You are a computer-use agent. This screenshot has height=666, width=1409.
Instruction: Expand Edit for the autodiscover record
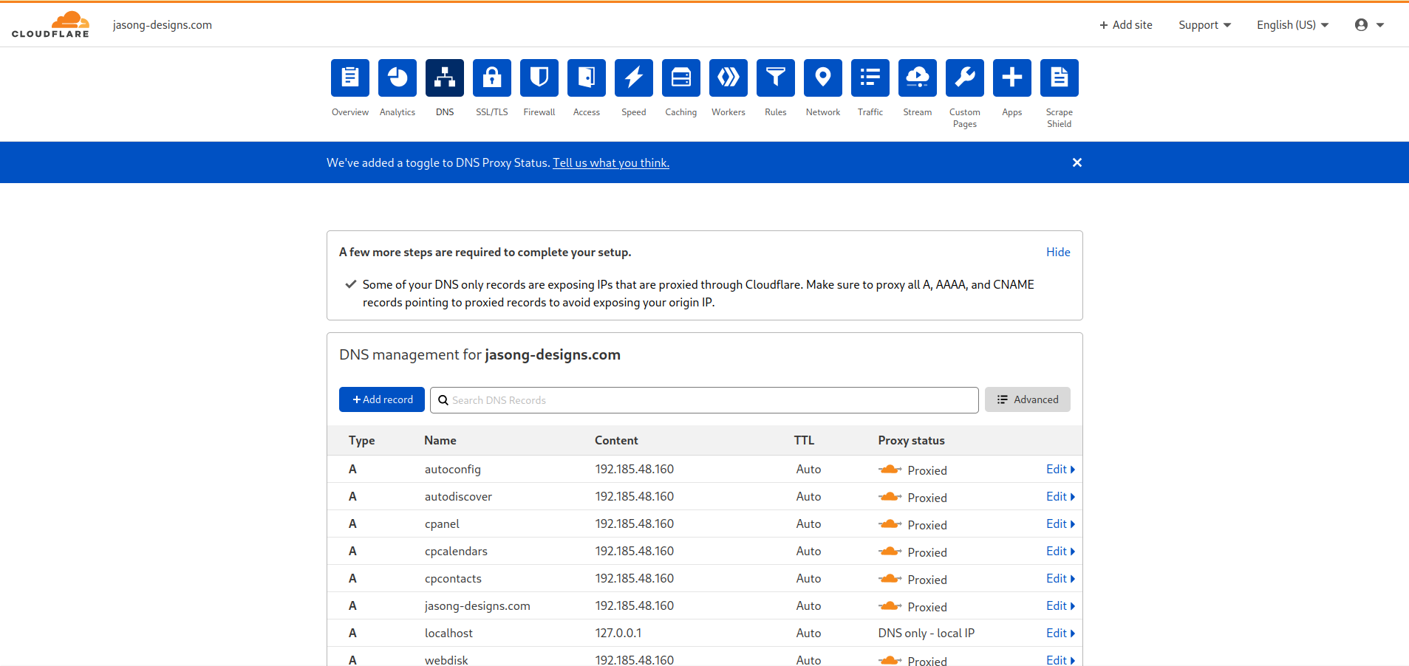1060,497
